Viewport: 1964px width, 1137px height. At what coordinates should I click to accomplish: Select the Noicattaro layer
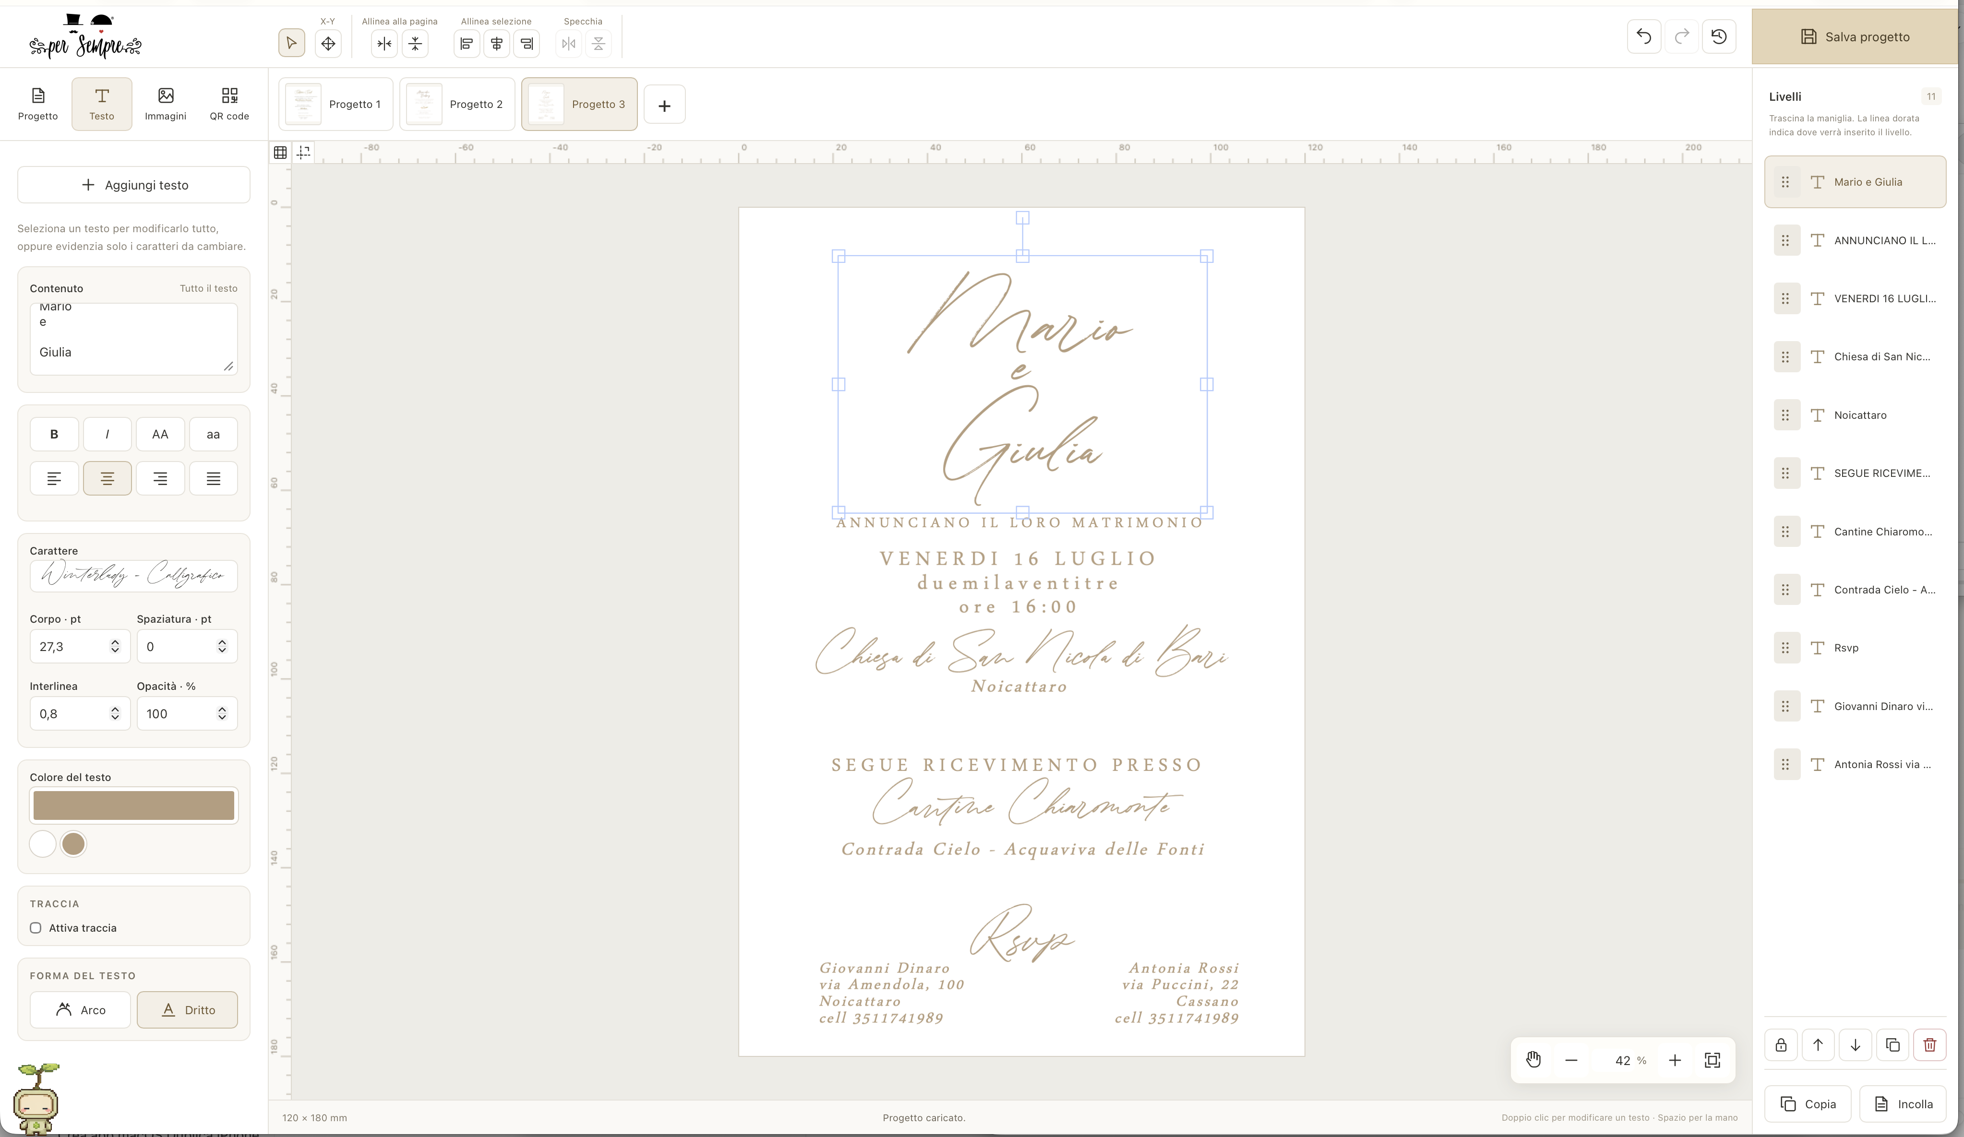[1855, 415]
